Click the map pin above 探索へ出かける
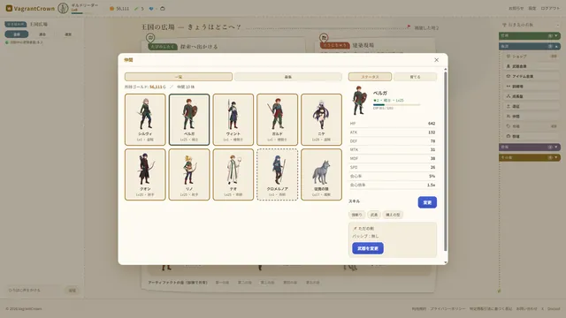Image resolution: width=566 pixels, height=318 pixels. 150,37
